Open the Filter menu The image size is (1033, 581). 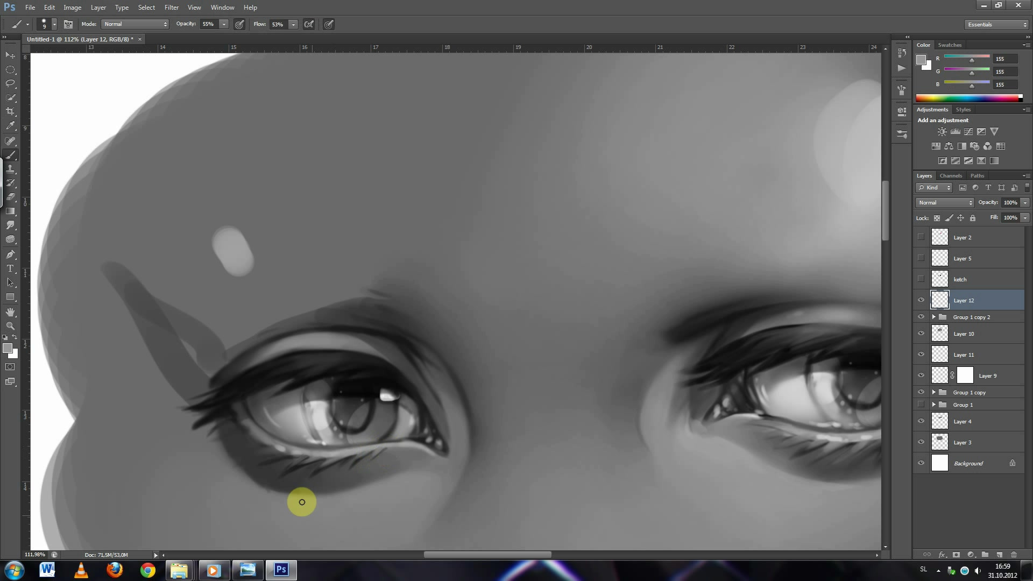[171, 8]
